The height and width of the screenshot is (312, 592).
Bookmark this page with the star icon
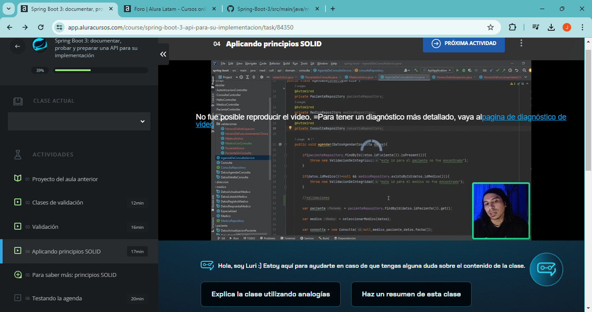point(491,27)
